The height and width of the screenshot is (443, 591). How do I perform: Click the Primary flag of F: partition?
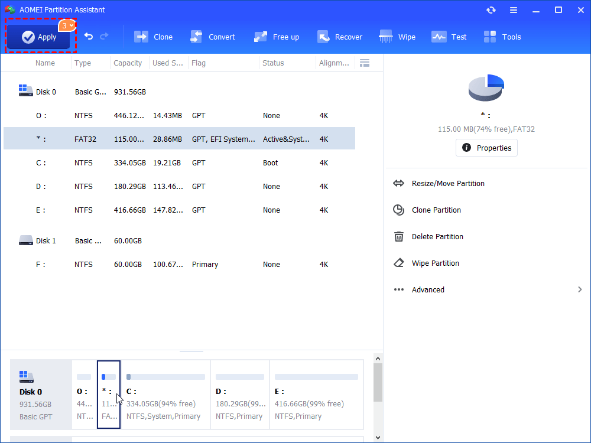tap(205, 265)
